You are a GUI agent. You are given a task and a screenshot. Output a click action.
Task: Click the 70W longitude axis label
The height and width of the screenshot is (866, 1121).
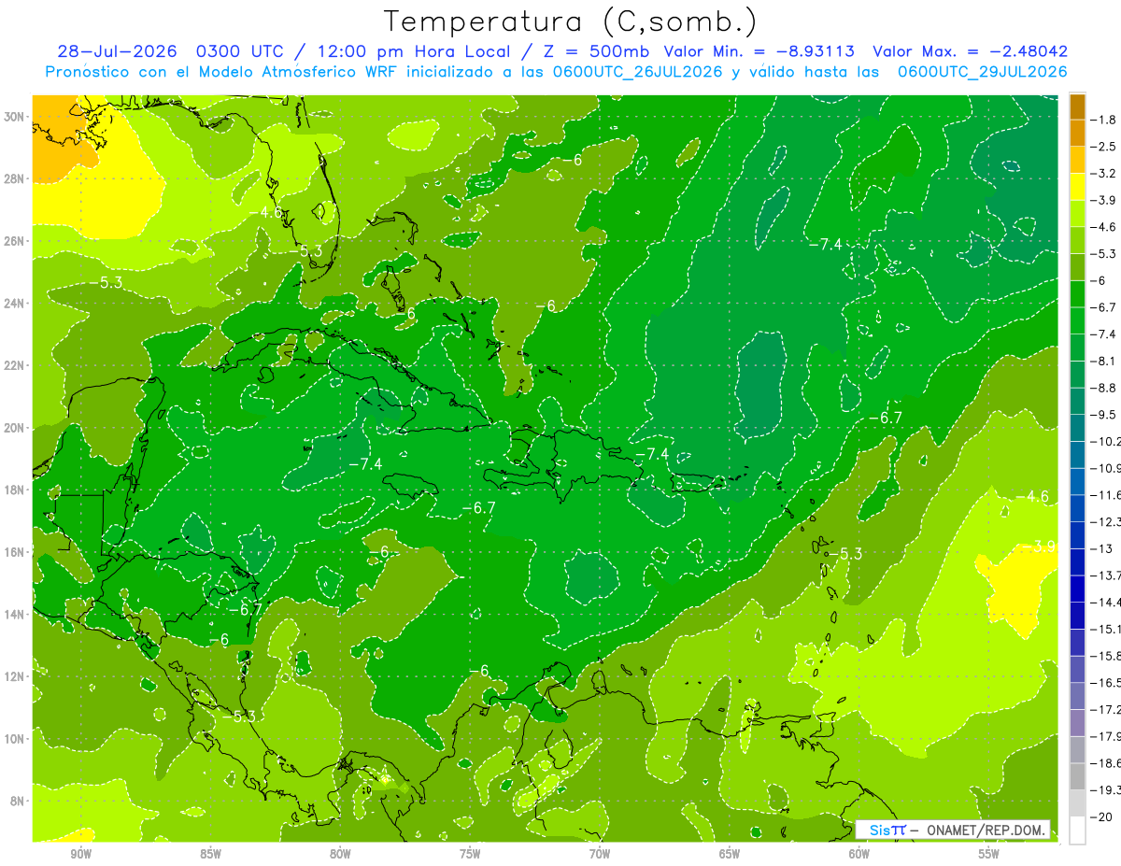600,854
